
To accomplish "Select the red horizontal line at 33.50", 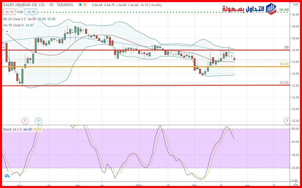I will coord(146,85).
